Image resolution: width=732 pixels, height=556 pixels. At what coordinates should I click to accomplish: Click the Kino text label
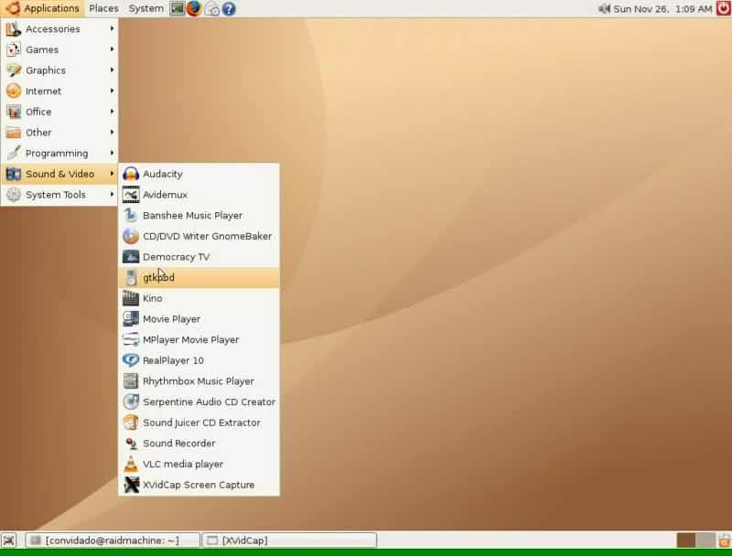152,298
